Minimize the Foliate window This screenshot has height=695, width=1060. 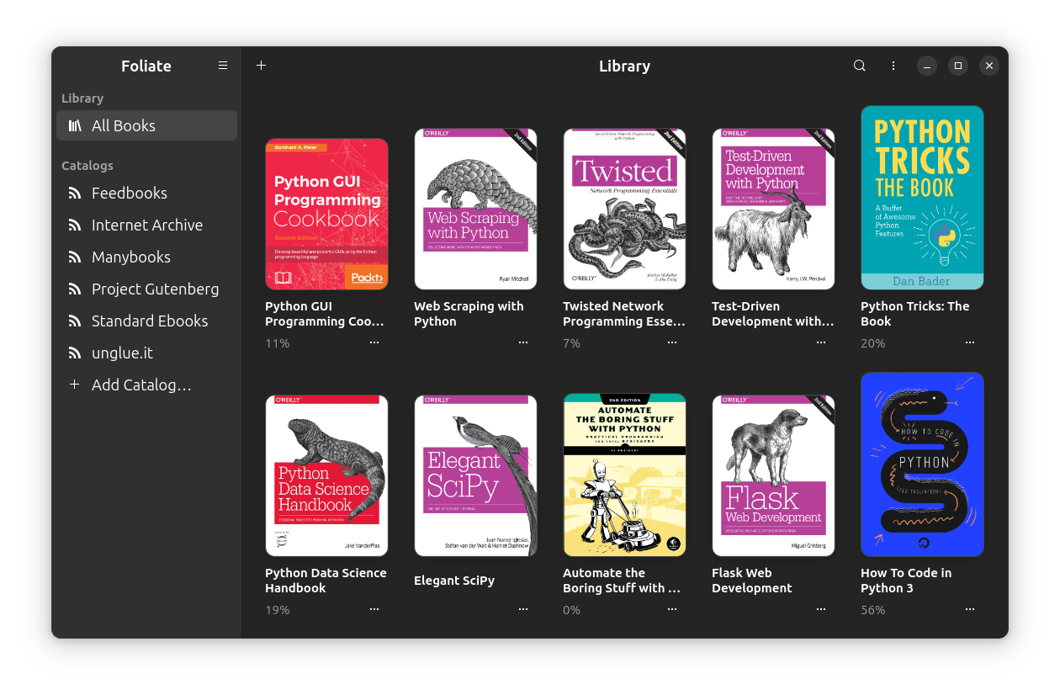926,66
